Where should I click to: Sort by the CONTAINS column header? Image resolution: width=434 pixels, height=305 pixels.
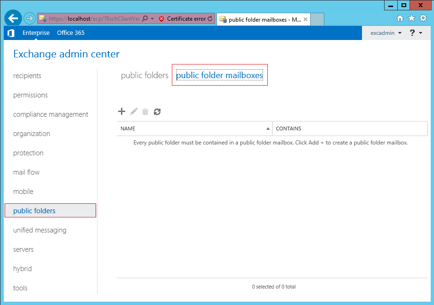[x=350, y=128]
